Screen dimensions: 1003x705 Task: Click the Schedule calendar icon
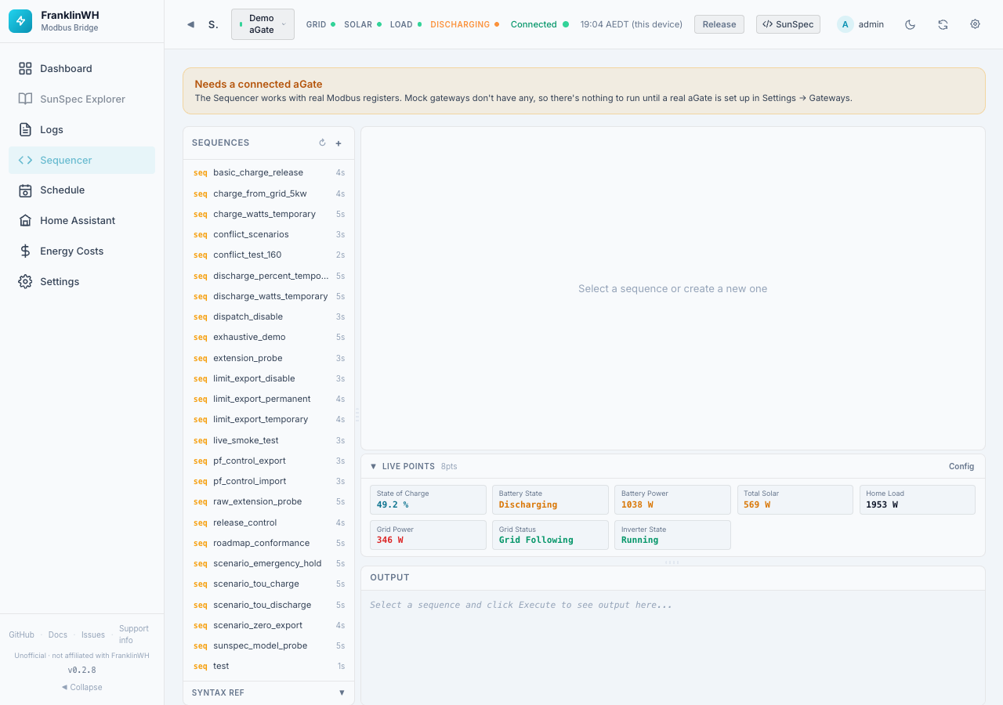point(25,190)
